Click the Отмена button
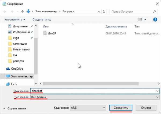 tap(146, 108)
